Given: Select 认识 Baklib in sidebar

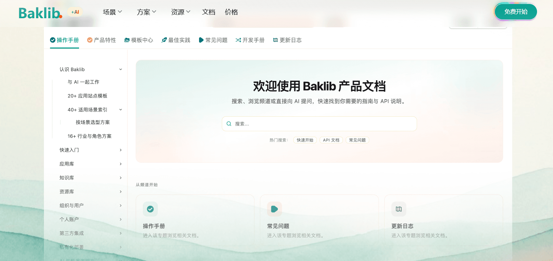Looking at the screenshot, I should coord(72,70).
